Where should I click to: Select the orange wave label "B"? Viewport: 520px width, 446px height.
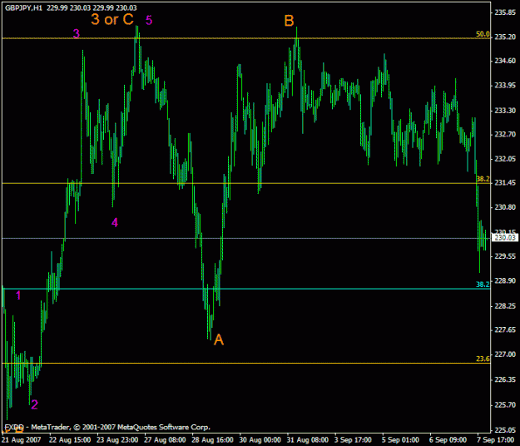(289, 21)
